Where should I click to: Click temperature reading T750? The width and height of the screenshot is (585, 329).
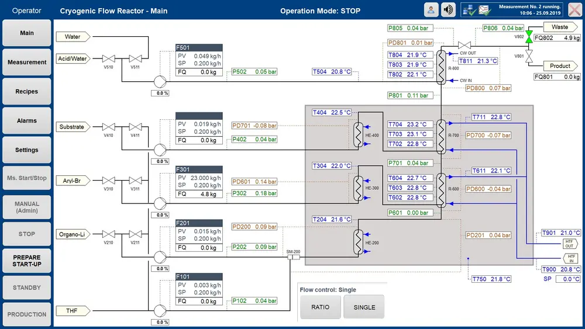pos(491,279)
